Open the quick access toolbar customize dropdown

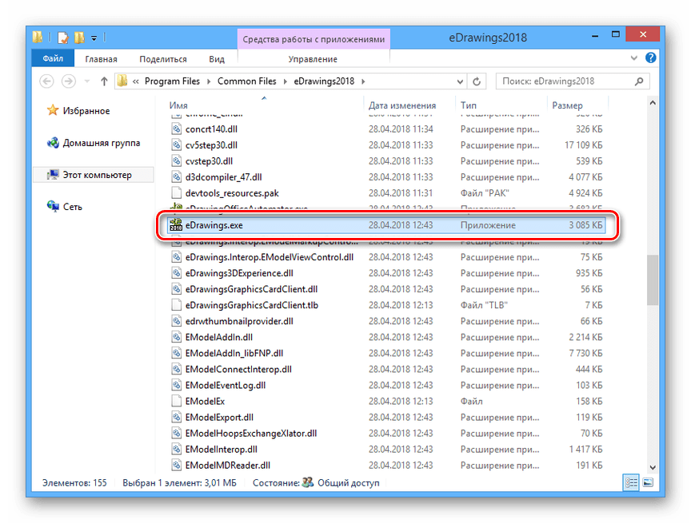click(x=94, y=38)
